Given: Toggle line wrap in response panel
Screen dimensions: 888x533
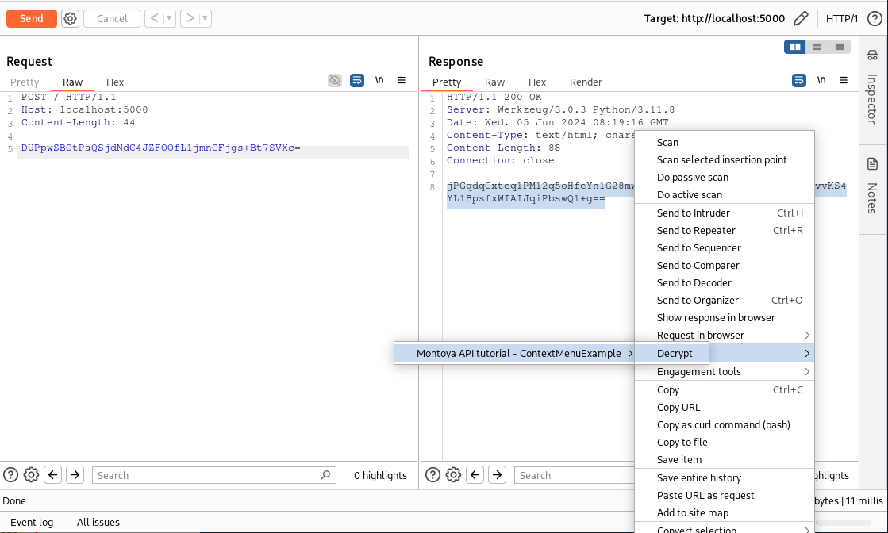Looking at the screenshot, I should coord(799,81).
